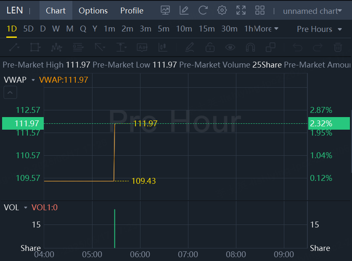Screen dimensions: 352x261
Task: Delete drawings with trash icon
Action: click(x=338, y=47)
